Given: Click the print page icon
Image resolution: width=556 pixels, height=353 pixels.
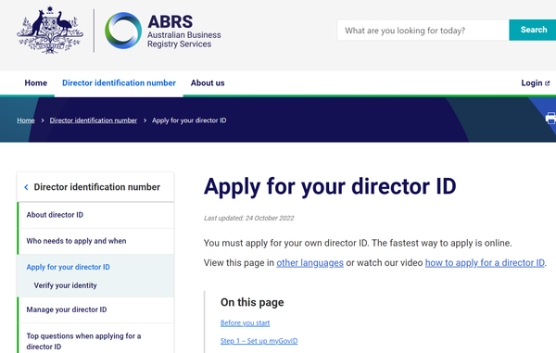Looking at the screenshot, I should [x=550, y=118].
